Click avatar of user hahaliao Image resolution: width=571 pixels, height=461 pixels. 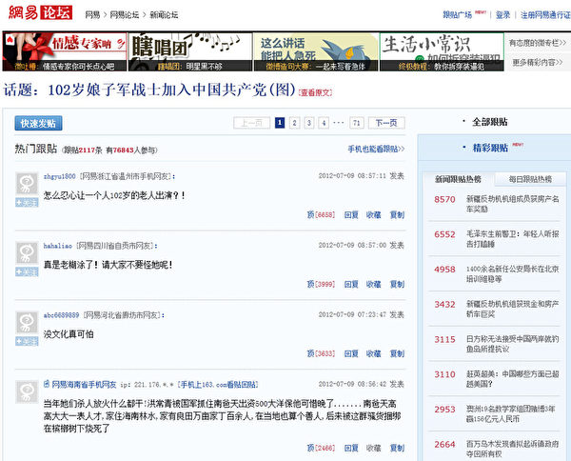pyautogui.click(x=27, y=252)
